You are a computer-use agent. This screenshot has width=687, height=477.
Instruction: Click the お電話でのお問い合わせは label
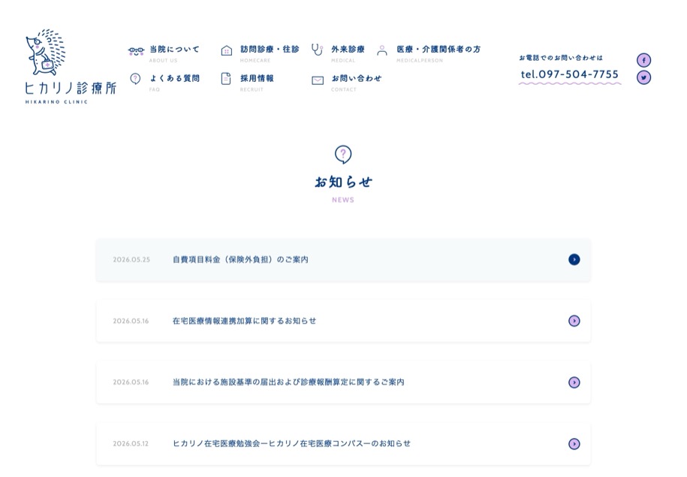click(x=561, y=57)
